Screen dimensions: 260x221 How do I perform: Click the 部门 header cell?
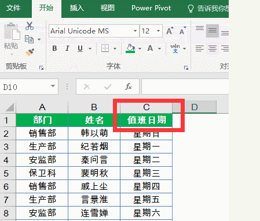(x=42, y=120)
